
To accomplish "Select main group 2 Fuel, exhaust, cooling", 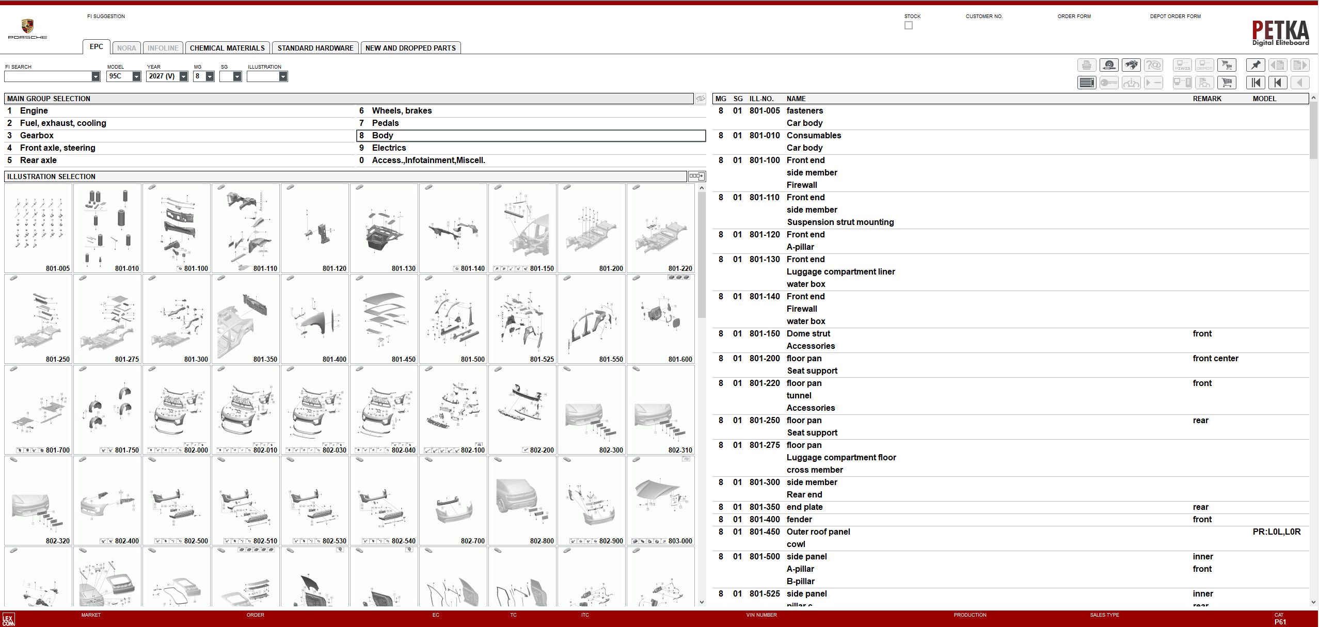I will (179, 123).
